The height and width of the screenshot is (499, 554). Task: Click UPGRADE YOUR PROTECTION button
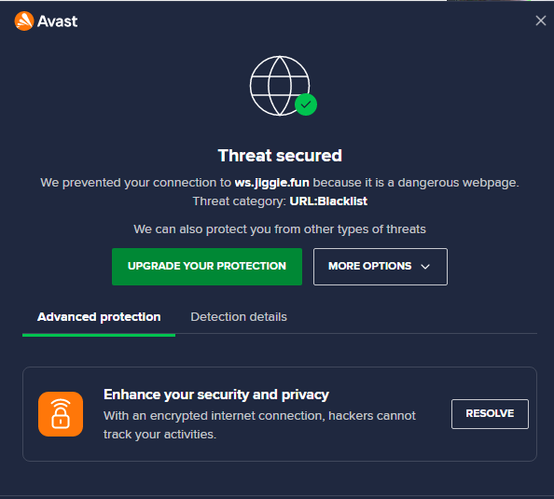[x=207, y=267]
